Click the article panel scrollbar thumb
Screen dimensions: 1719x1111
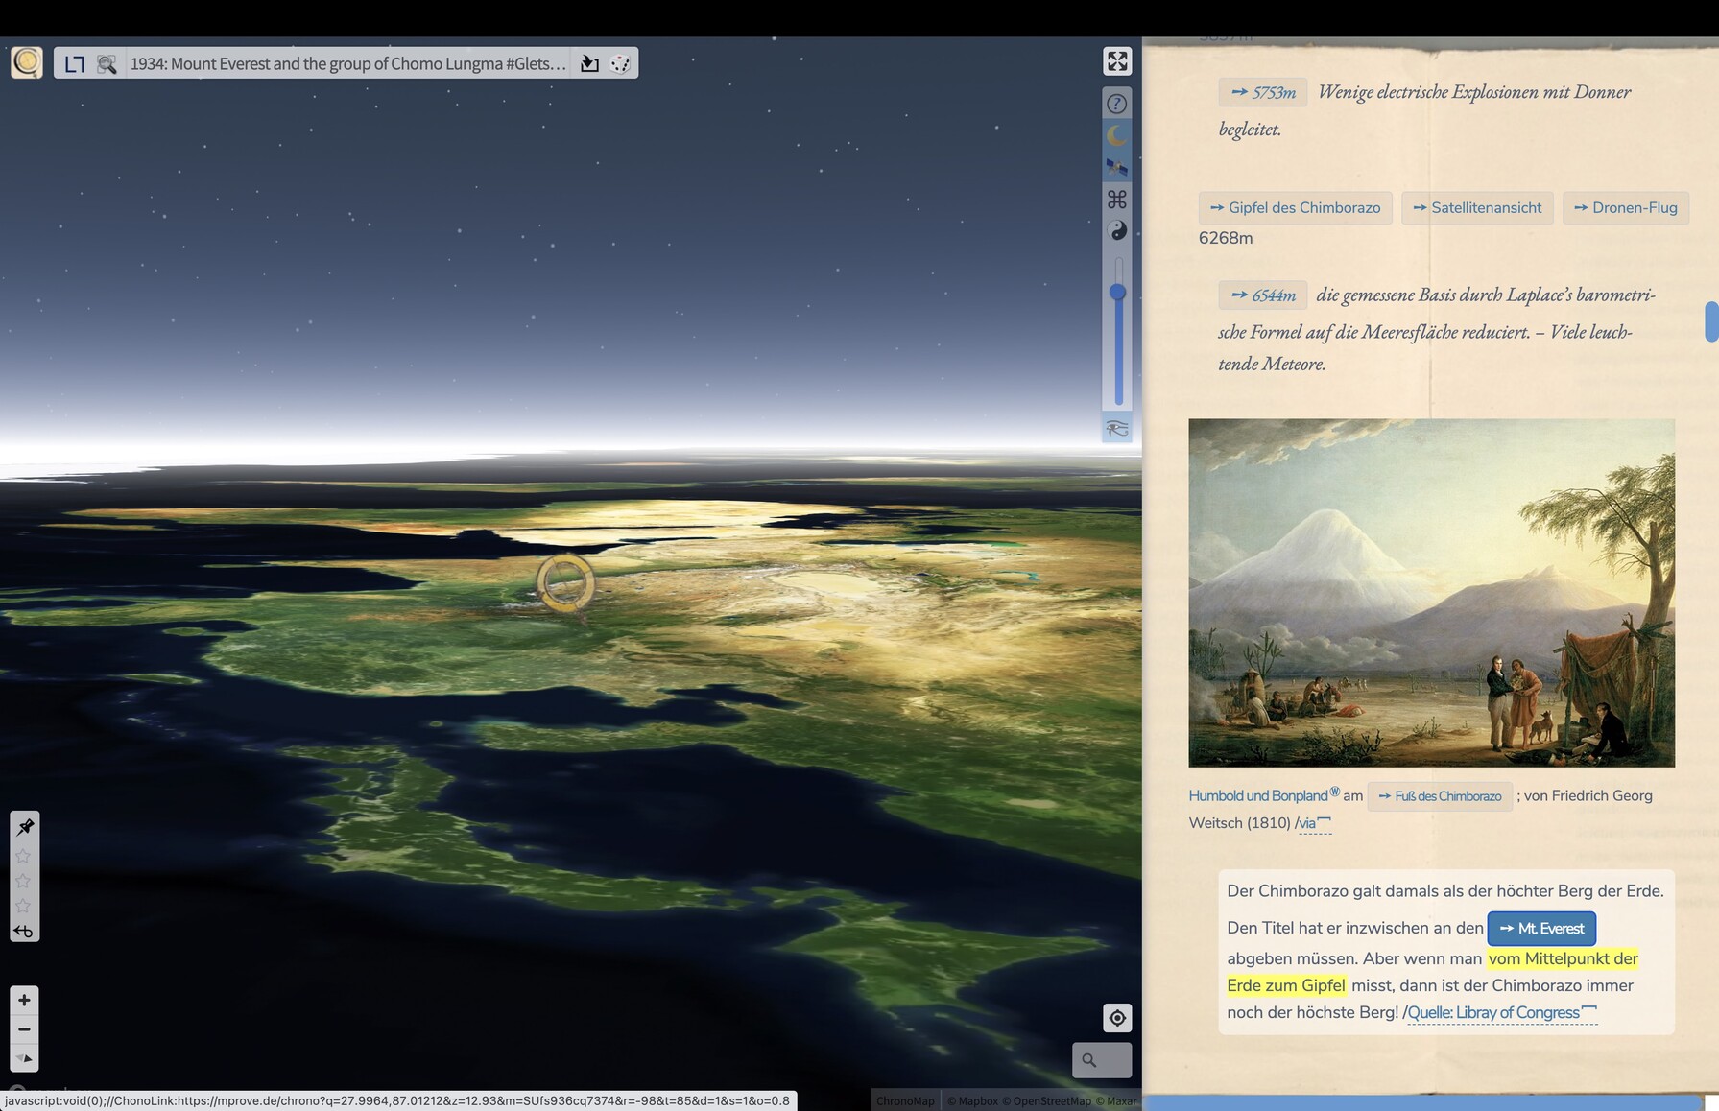1711,321
